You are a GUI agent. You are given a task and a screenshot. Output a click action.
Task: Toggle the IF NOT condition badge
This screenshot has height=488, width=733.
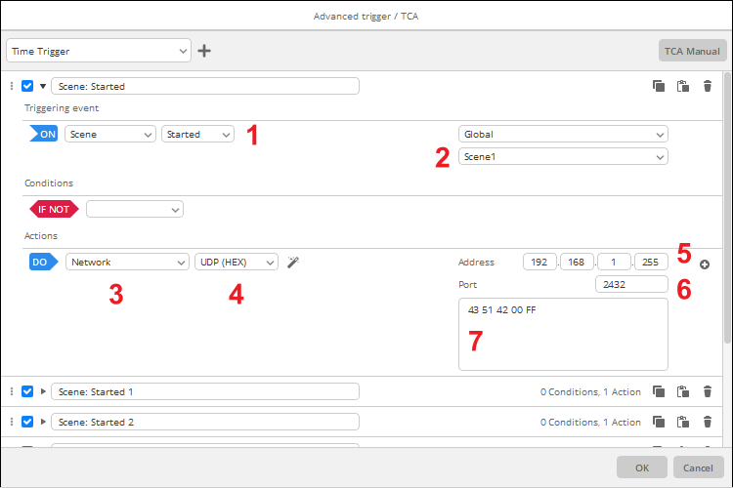point(54,209)
